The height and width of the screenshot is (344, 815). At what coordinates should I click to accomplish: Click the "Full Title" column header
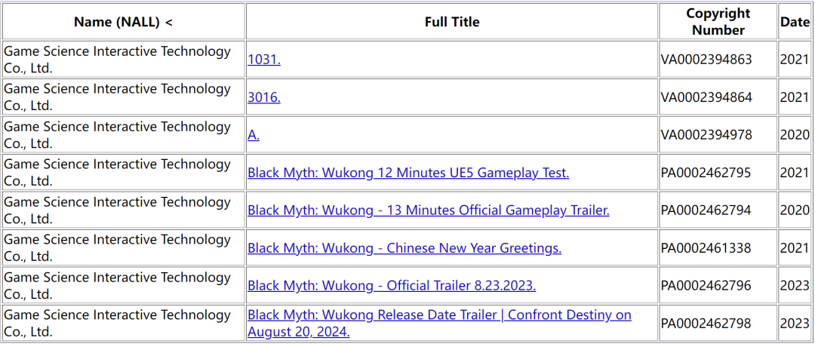(x=451, y=22)
